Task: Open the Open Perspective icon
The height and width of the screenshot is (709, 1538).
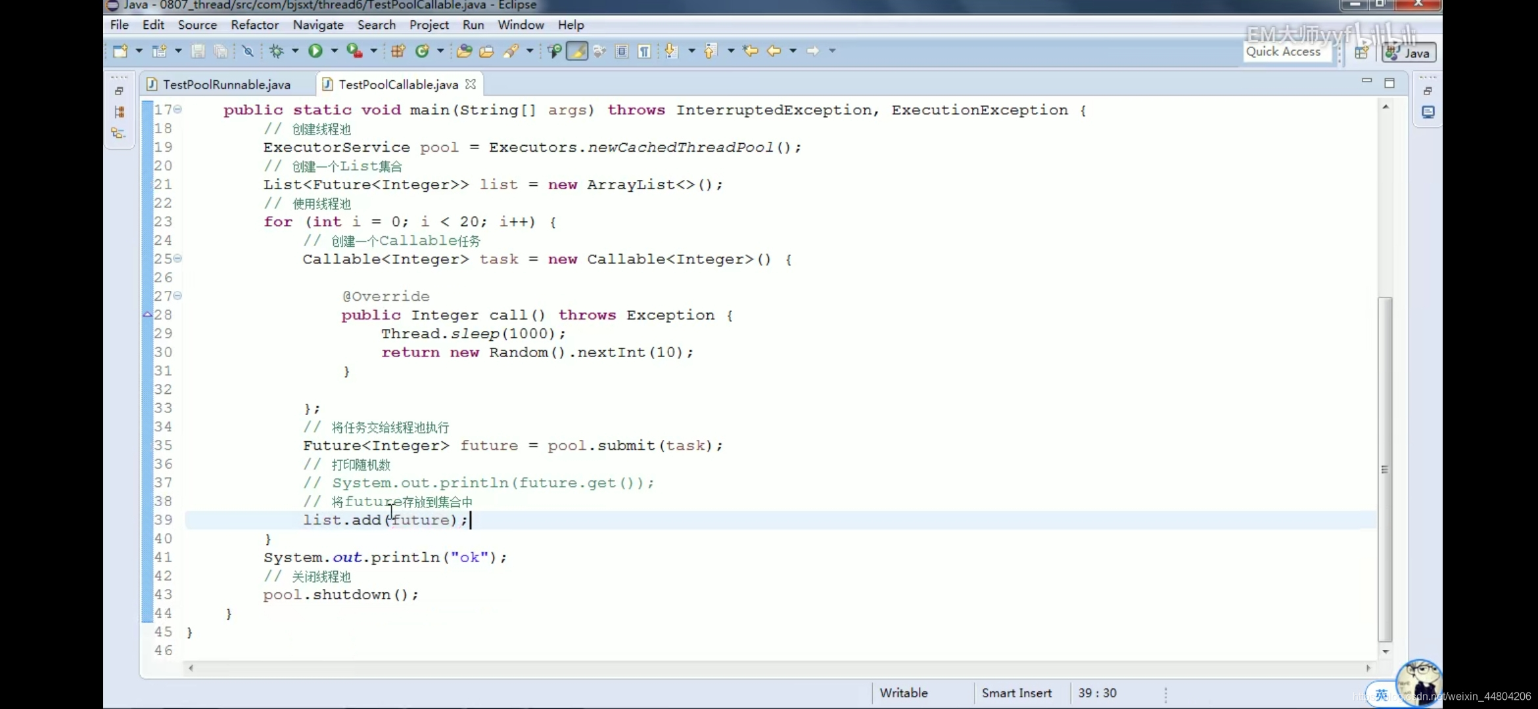Action: [x=1361, y=53]
